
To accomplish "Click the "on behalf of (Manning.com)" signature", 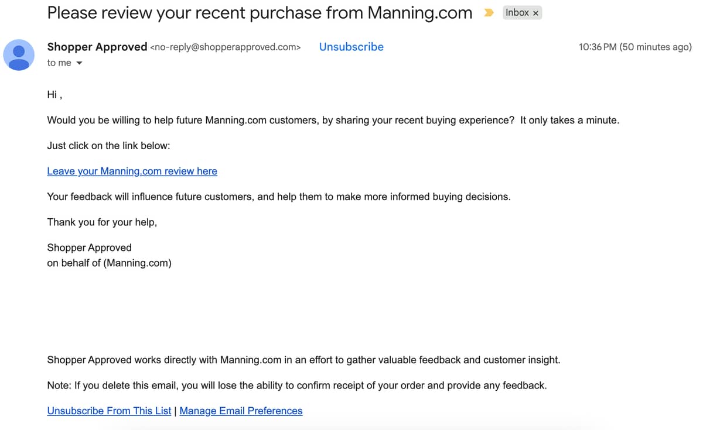I will coord(109,263).
